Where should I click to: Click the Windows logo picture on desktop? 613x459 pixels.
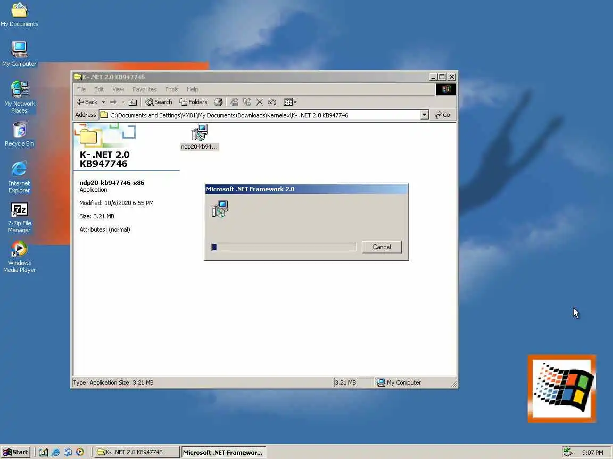[x=562, y=389]
